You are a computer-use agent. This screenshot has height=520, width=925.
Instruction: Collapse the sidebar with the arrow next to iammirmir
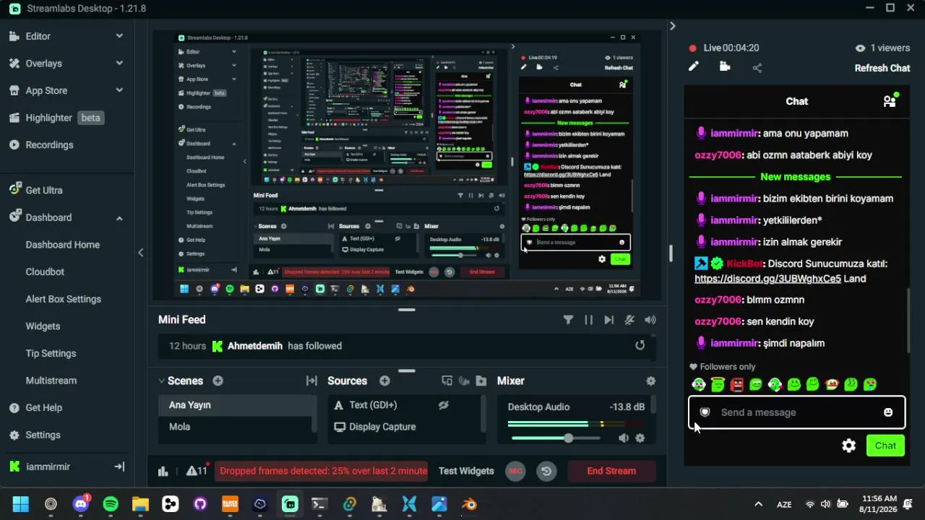tap(119, 467)
